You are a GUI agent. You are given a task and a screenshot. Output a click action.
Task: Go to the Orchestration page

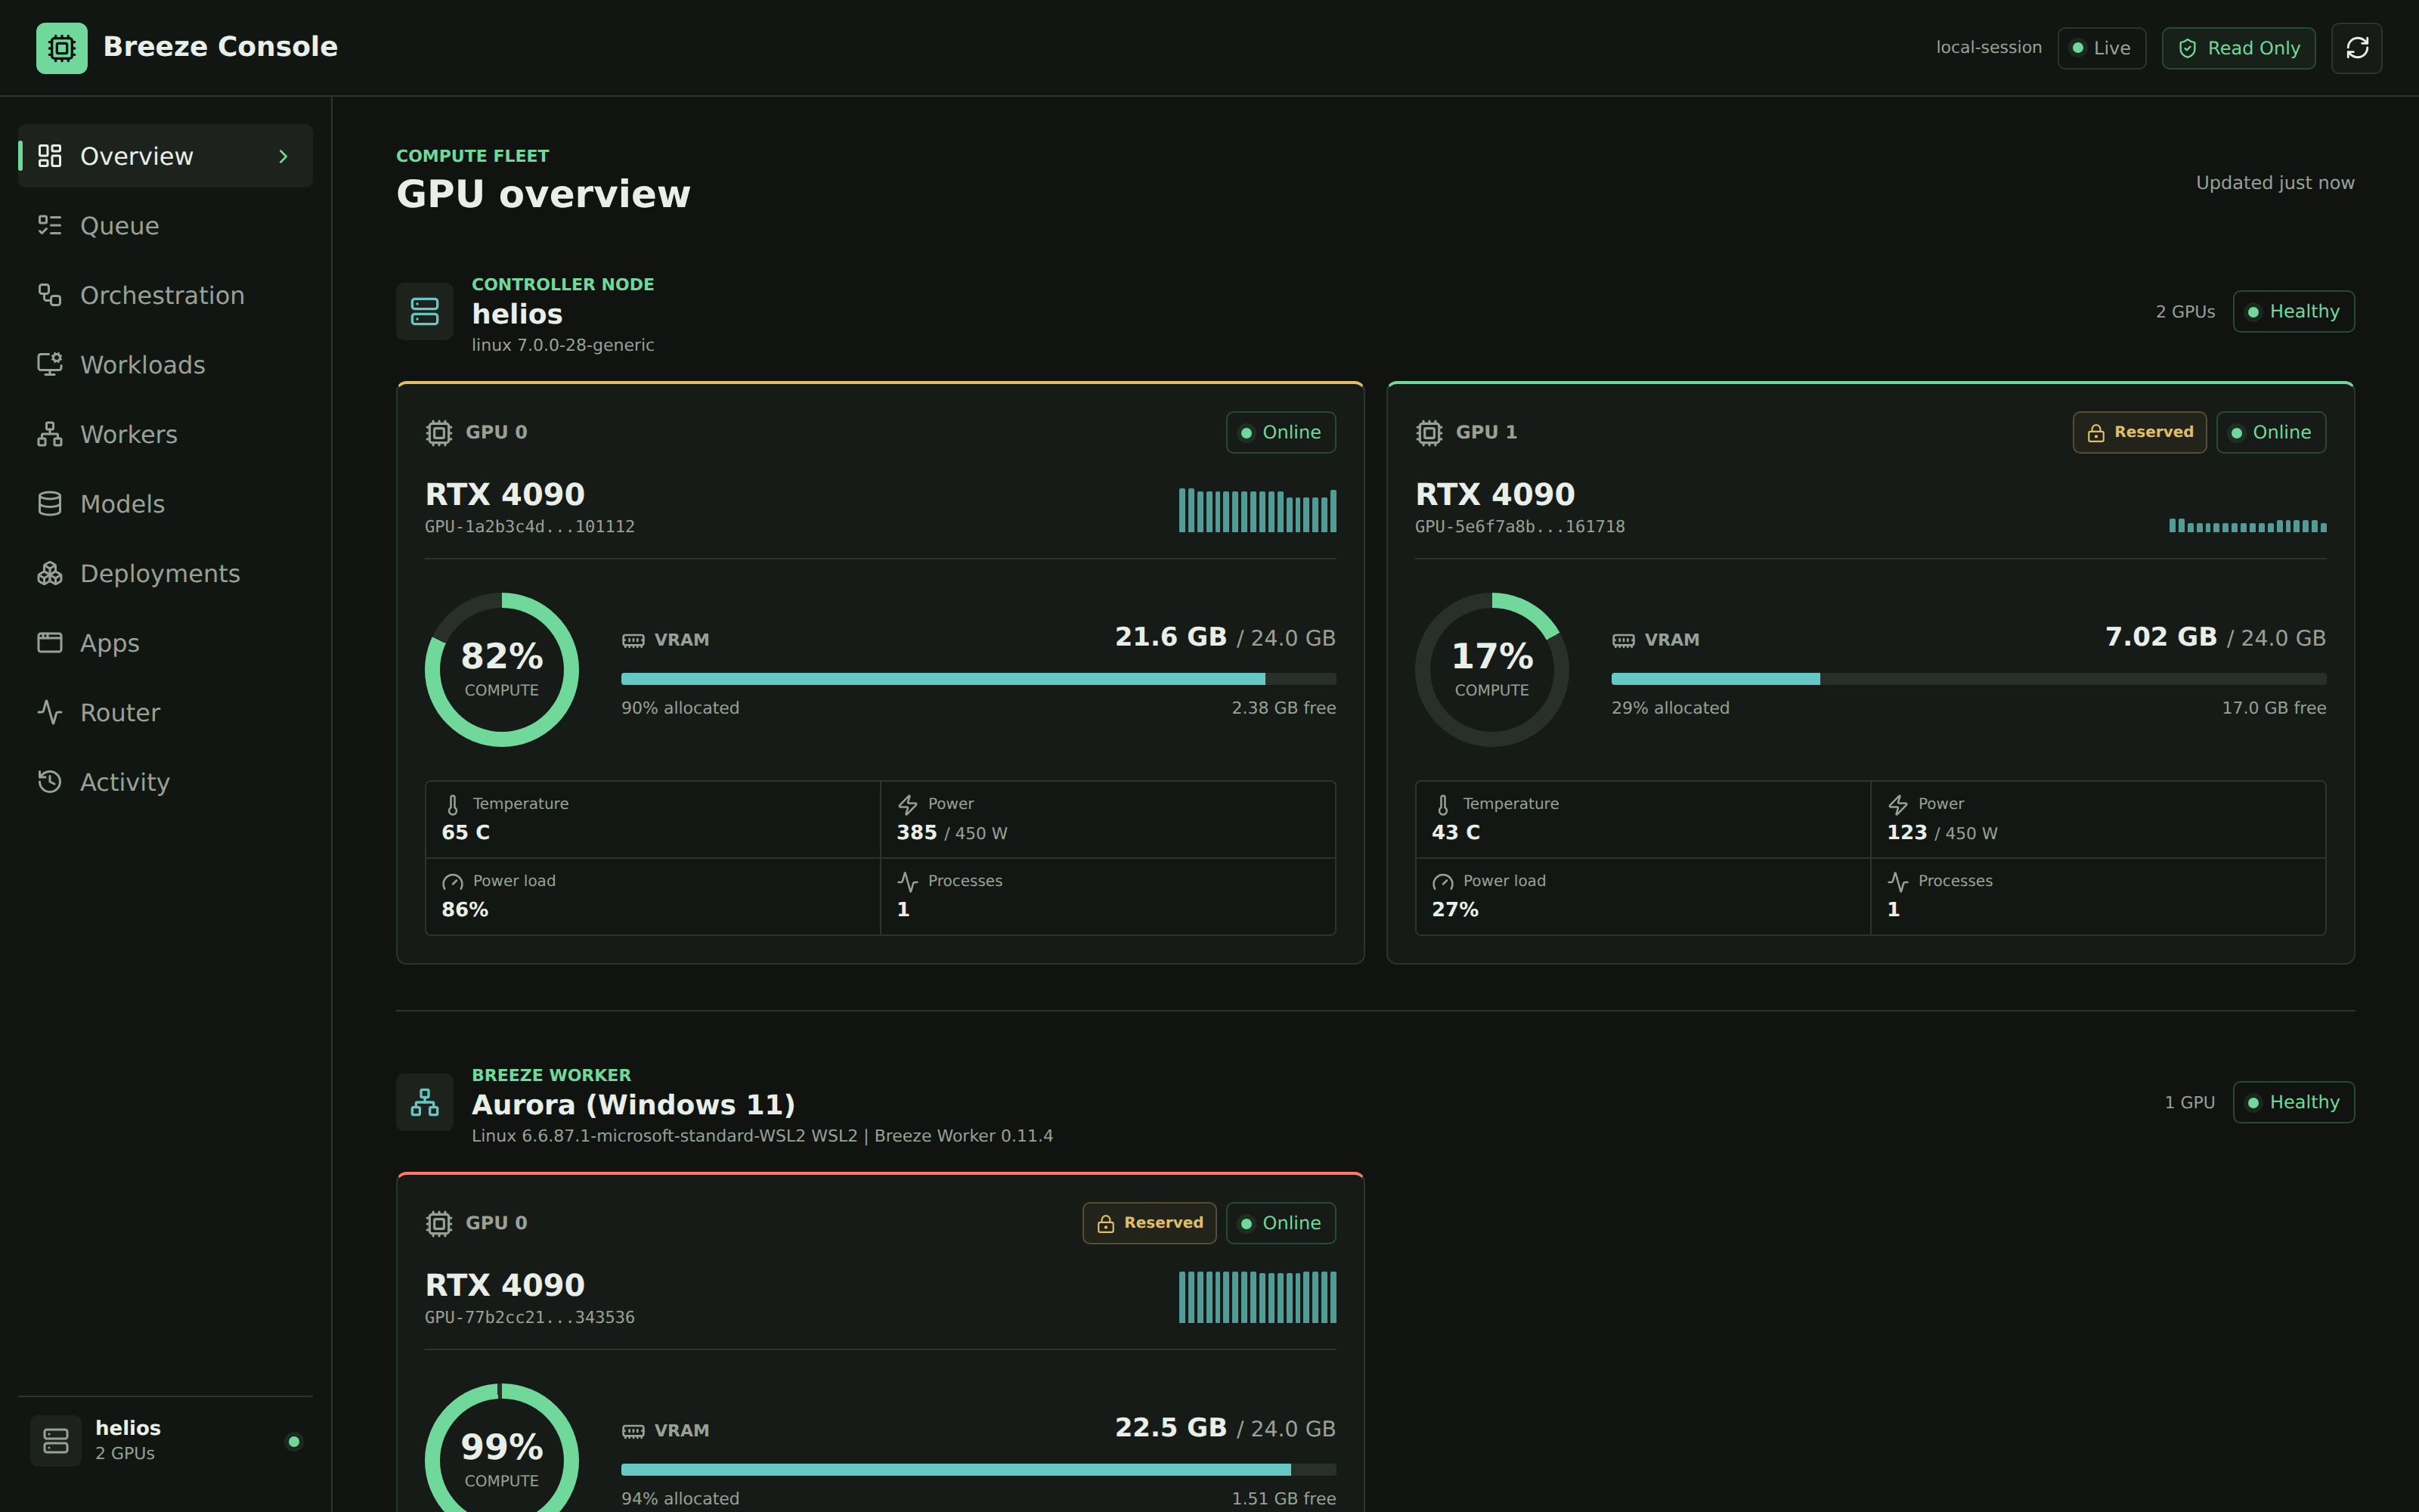click(x=166, y=295)
